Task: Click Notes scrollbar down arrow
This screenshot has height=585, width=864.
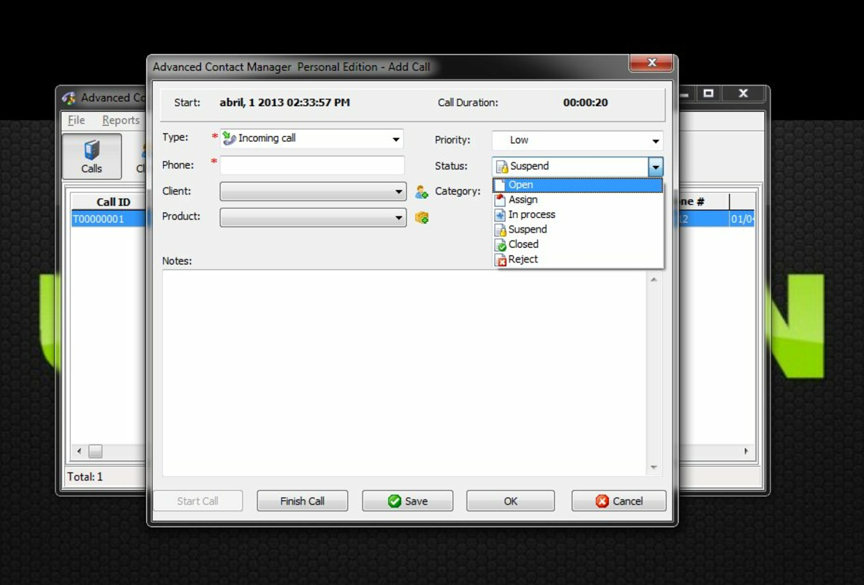Action: coord(653,467)
